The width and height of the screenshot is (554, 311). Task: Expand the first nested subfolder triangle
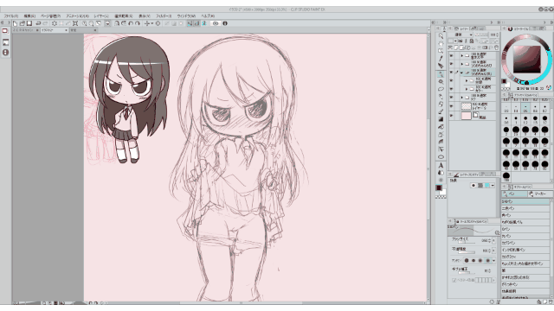[467, 80]
